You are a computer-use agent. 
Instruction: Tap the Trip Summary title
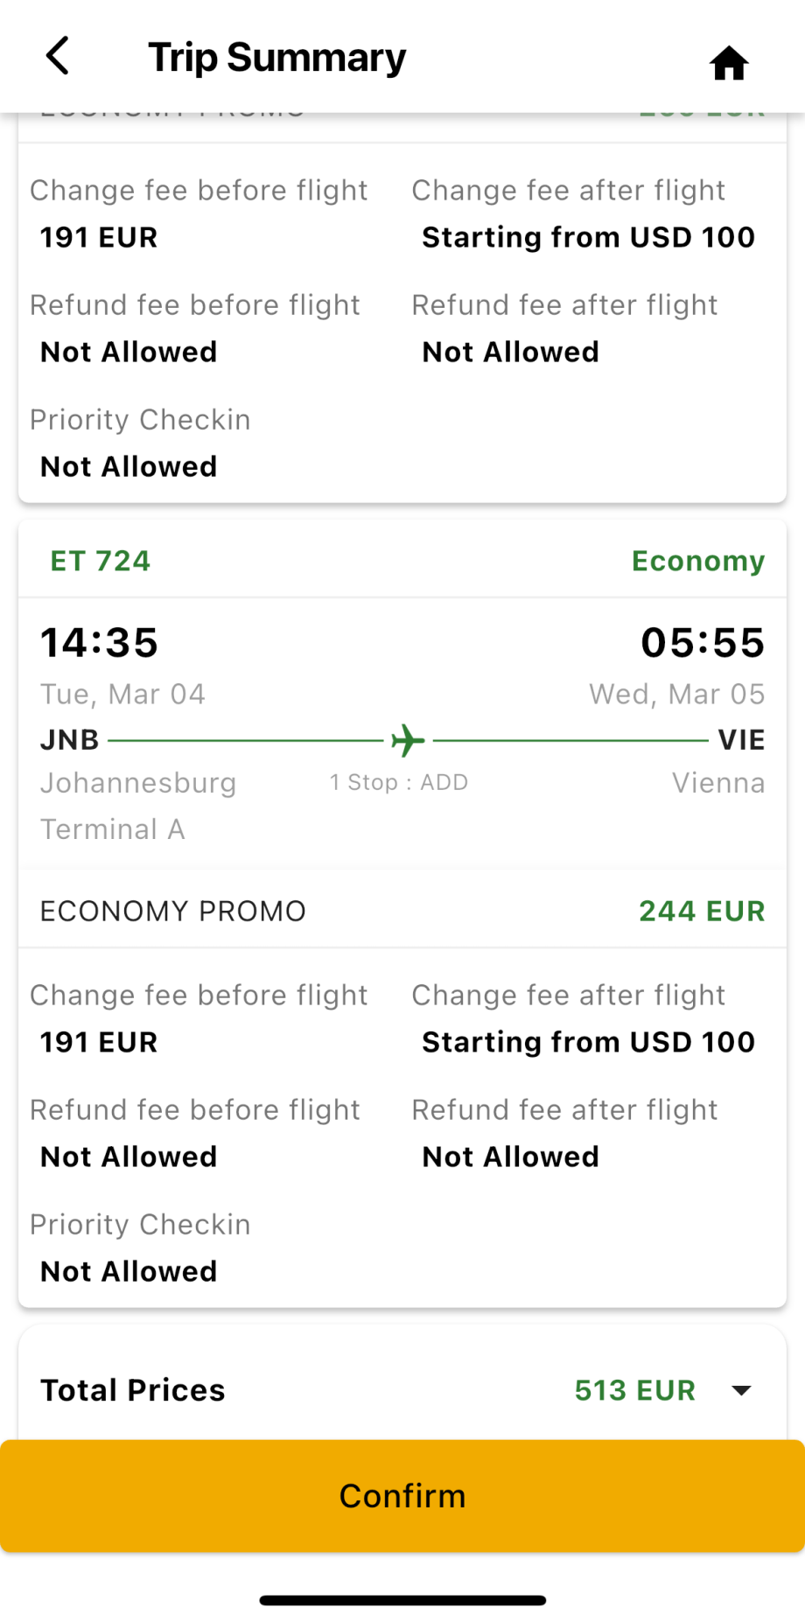[x=276, y=58]
